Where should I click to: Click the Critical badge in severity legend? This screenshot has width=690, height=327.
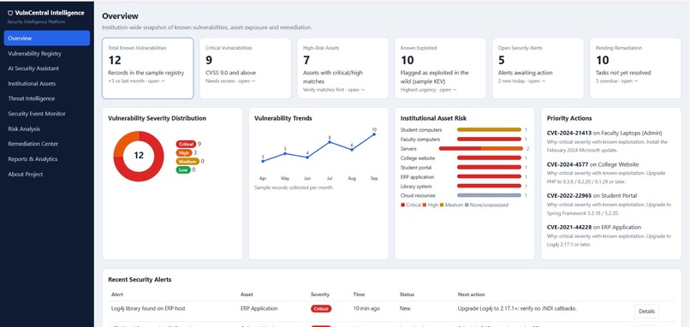click(186, 144)
